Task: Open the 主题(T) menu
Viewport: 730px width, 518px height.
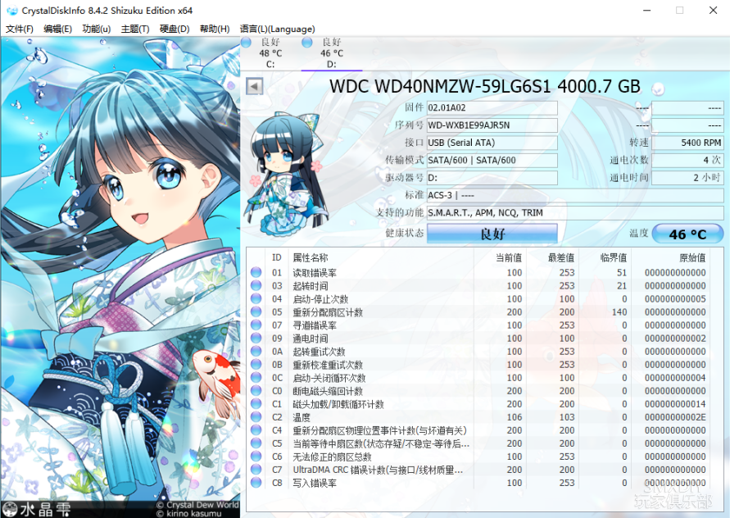Action: (x=135, y=29)
